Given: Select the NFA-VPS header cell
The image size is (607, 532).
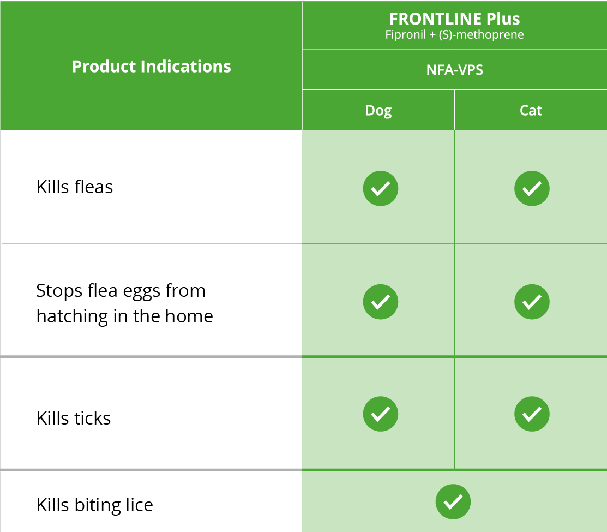Looking at the screenshot, I should (454, 70).
